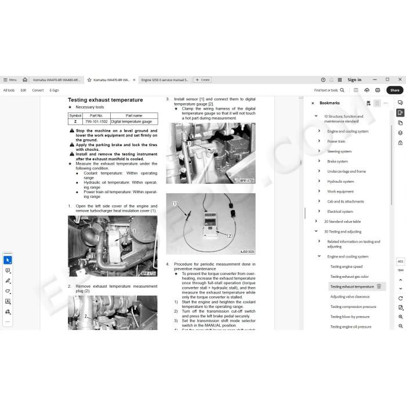Open Testing compression pressure bookmark
Viewport: 406px width, 406px height.
click(x=353, y=307)
